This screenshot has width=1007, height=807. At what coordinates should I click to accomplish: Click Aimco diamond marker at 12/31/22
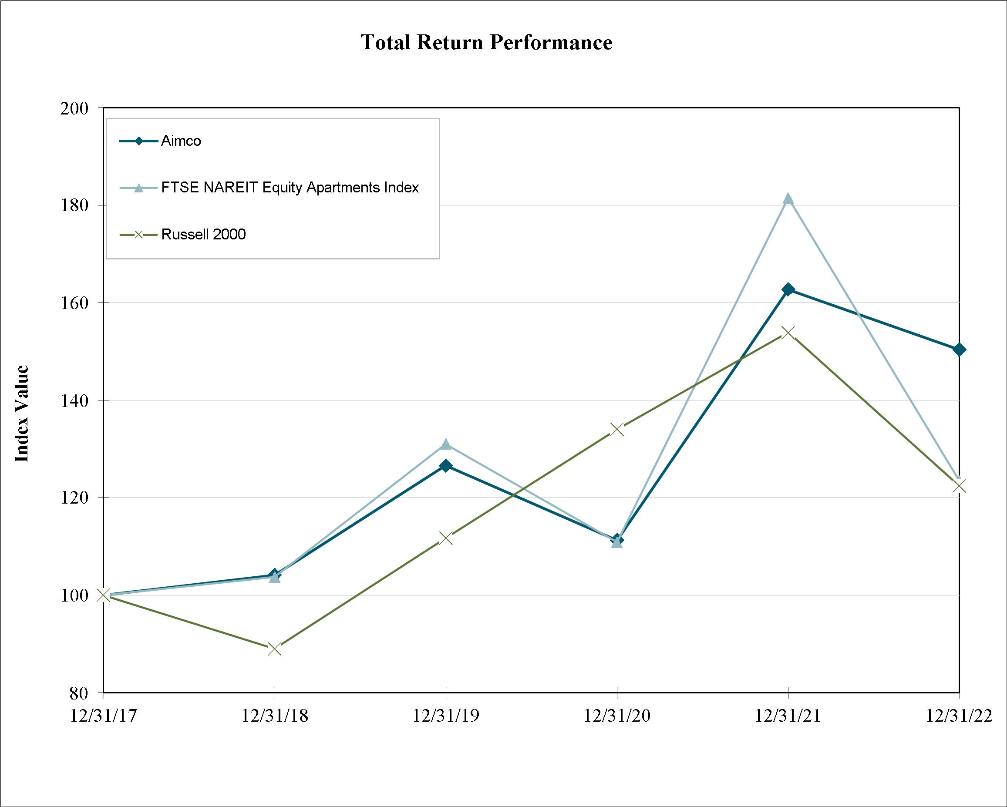tap(959, 350)
